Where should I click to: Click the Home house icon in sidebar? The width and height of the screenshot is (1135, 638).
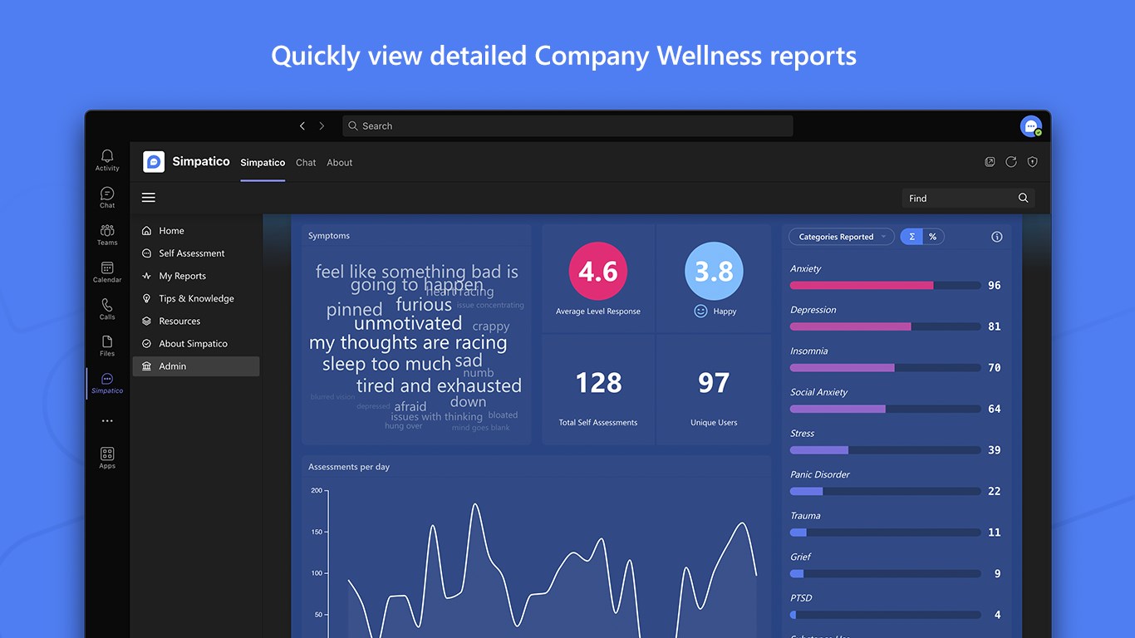tap(147, 231)
